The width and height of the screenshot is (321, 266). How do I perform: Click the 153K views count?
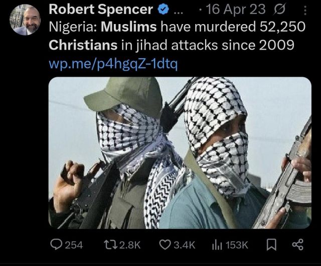[238, 245]
